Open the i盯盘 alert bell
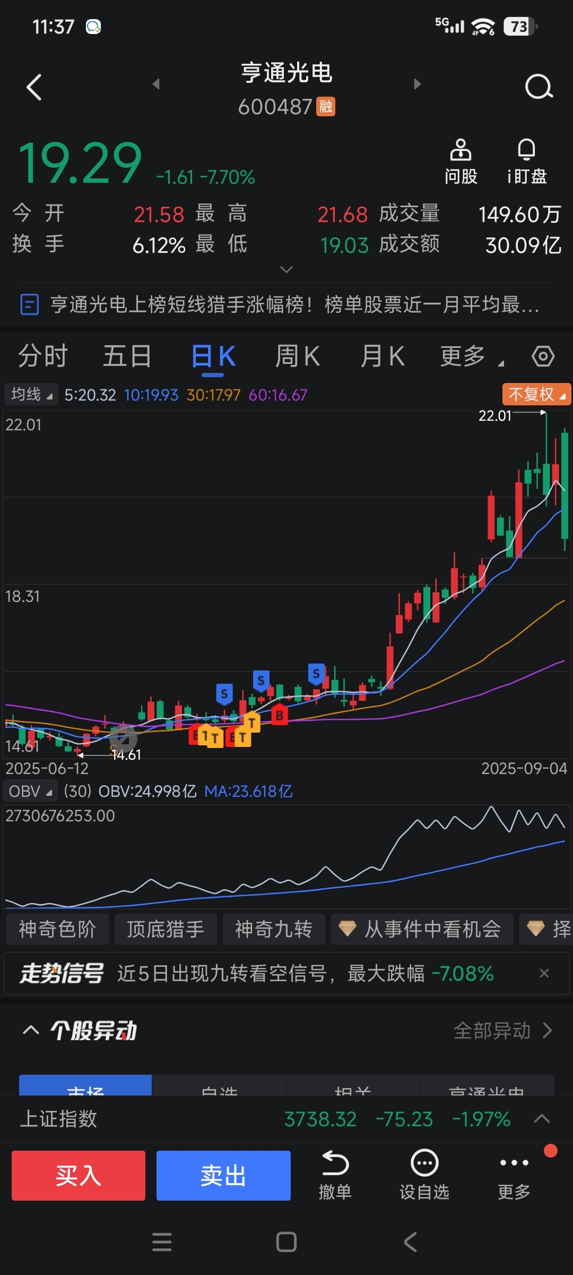573x1275 pixels. (x=526, y=162)
